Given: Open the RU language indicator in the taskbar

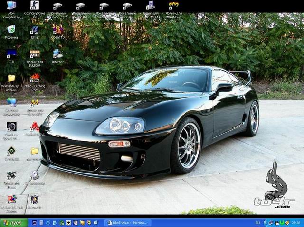Looking at the screenshot, I should [258, 222].
